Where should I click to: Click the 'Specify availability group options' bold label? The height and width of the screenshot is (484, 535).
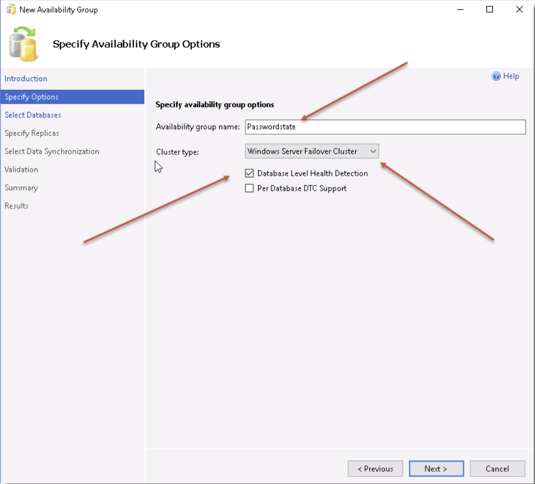(x=215, y=105)
